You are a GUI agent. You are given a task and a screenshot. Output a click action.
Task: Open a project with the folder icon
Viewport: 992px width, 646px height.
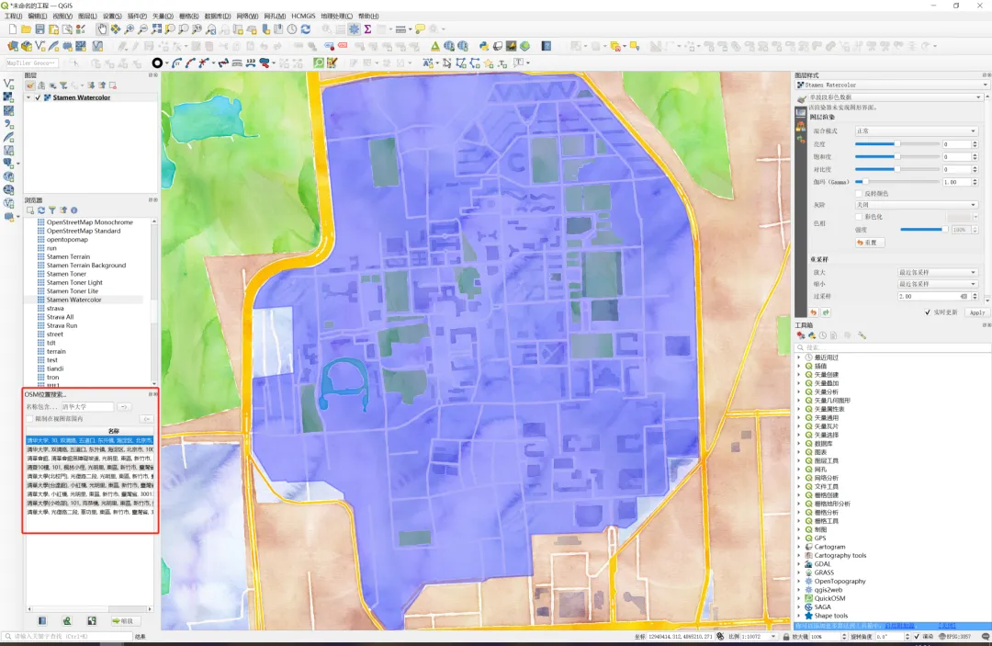(26, 29)
